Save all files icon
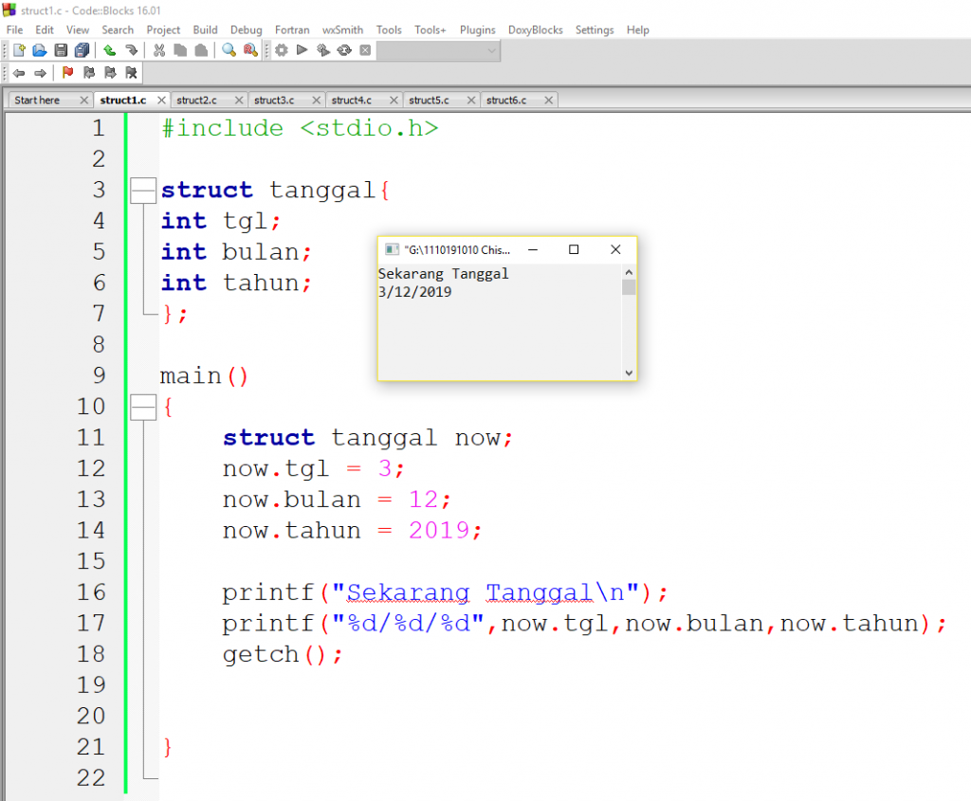Viewport: 971px width, 801px height. coord(82,50)
